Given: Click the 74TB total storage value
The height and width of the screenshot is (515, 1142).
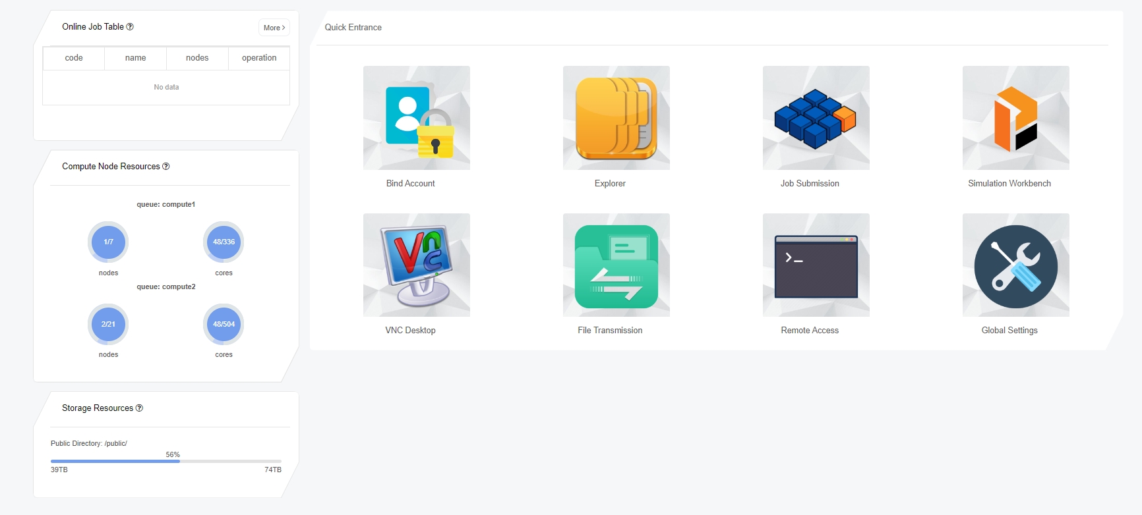Looking at the screenshot, I should [273, 470].
